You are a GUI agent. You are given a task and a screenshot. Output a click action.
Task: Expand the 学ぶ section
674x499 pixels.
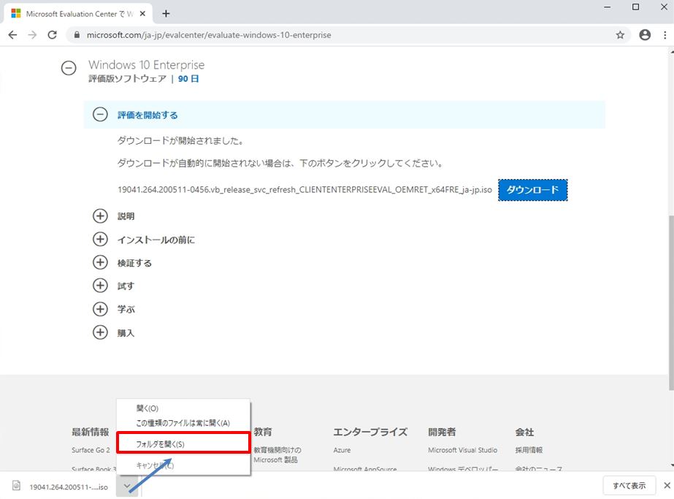[x=100, y=309]
